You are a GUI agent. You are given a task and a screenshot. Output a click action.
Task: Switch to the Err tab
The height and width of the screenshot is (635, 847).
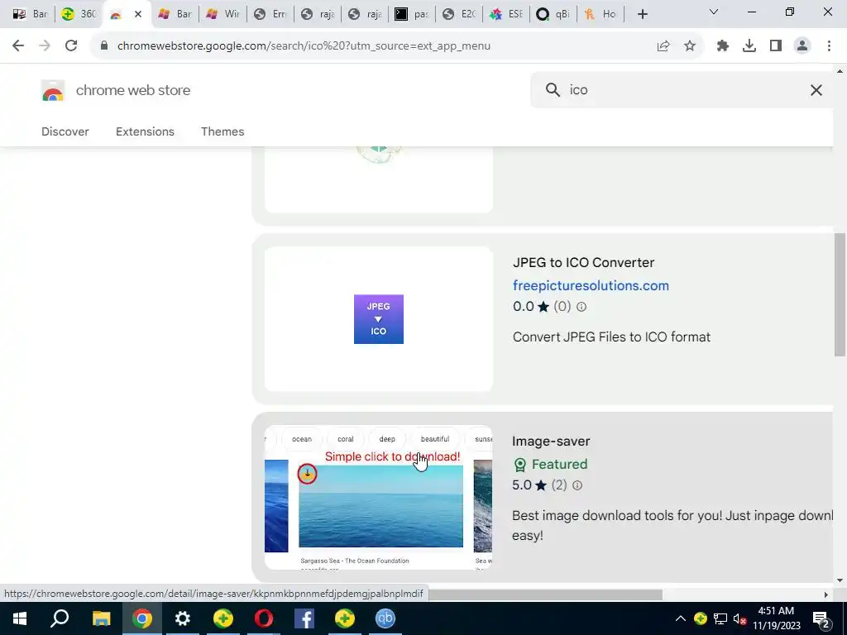tap(270, 14)
